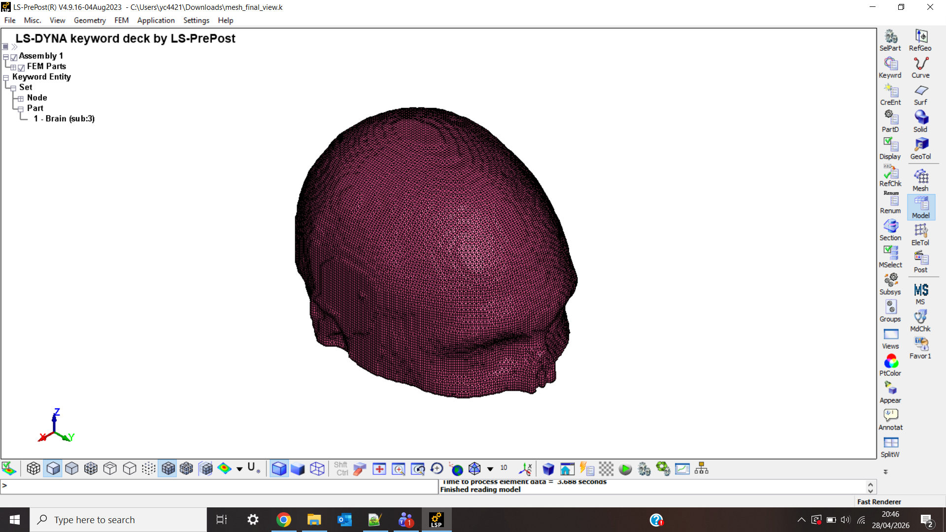Open the dropdown arrow beside the contour icon
The width and height of the screenshot is (946, 532).
239,469
